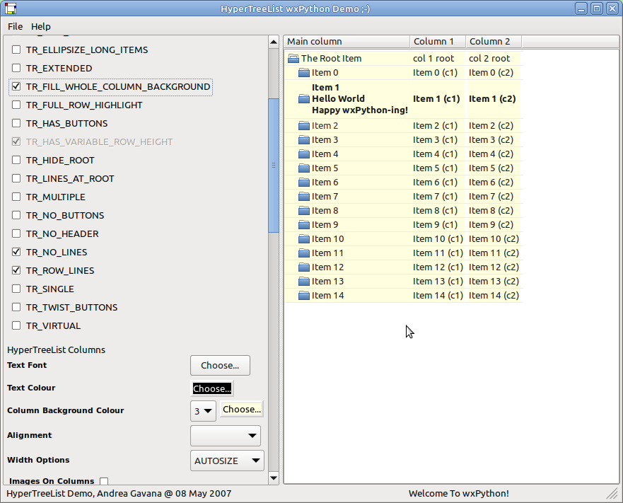The image size is (623, 503).
Task: Disable TR_ROW_LINES style
Action: (x=16, y=270)
